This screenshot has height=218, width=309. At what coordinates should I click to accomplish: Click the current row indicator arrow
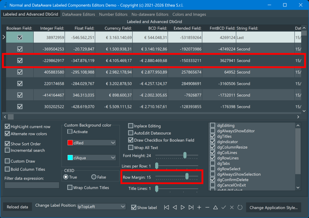click(x=4, y=37)
